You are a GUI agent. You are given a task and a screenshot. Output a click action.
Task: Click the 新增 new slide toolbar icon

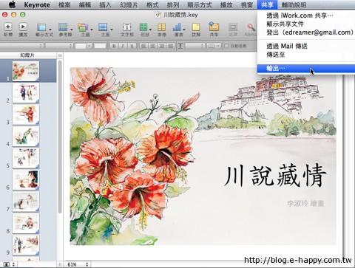8,27
